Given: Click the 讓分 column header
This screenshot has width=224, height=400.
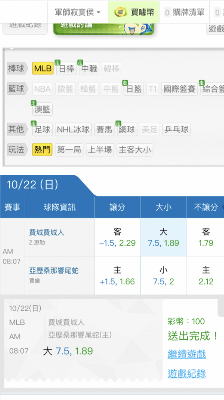Looking at the screenshot, I should (x=117, y=207).
